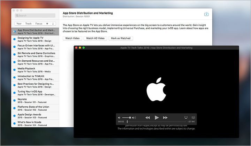Click Watch HD Video button
The image size is (251, 146).
[95, 38]
